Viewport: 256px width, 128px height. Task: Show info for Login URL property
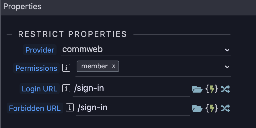click(66, 88)
